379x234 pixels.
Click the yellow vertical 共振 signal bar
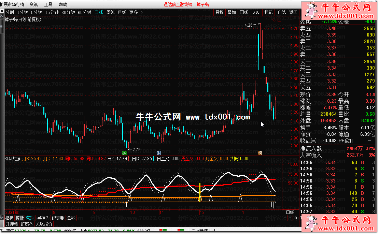[x=200, y=192]
